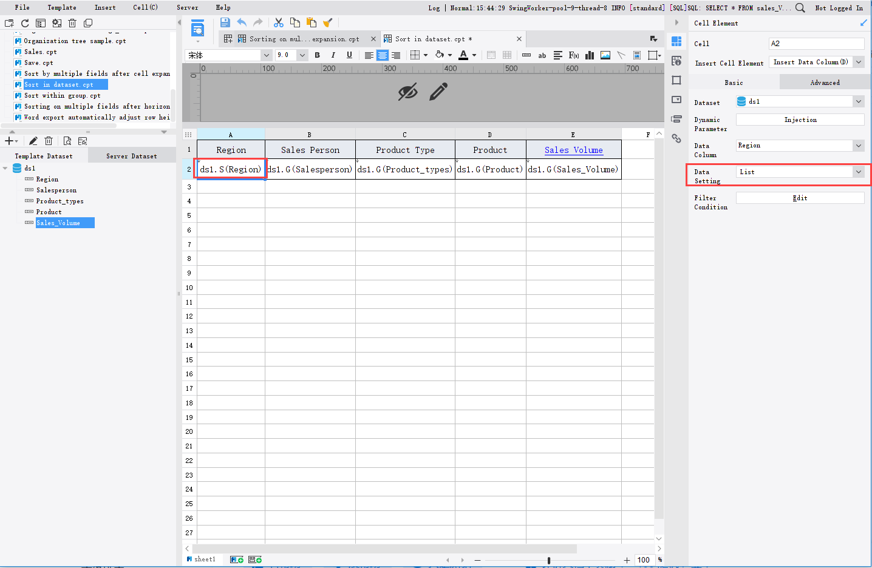Viewport: 872px width, 568px height.
Task: Enable center alignment
Action: [x=383, y=55]
